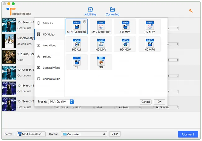Click the blue Convert button

188,134
